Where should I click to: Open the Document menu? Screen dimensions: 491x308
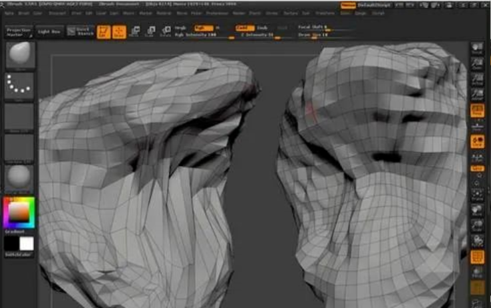point(58,13)
